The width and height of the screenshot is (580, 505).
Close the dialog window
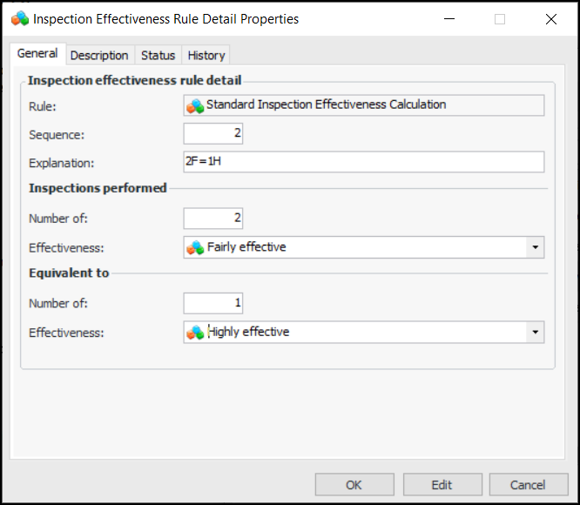click(x=550, y=18)
